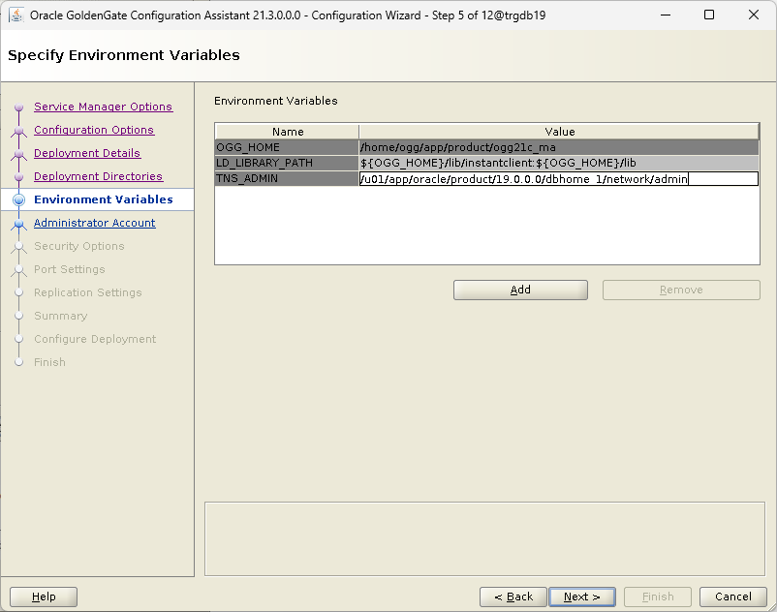Select the TNS_ADMIN name cell
Viewport: 777px width, 612px height.
coord(287,178)
